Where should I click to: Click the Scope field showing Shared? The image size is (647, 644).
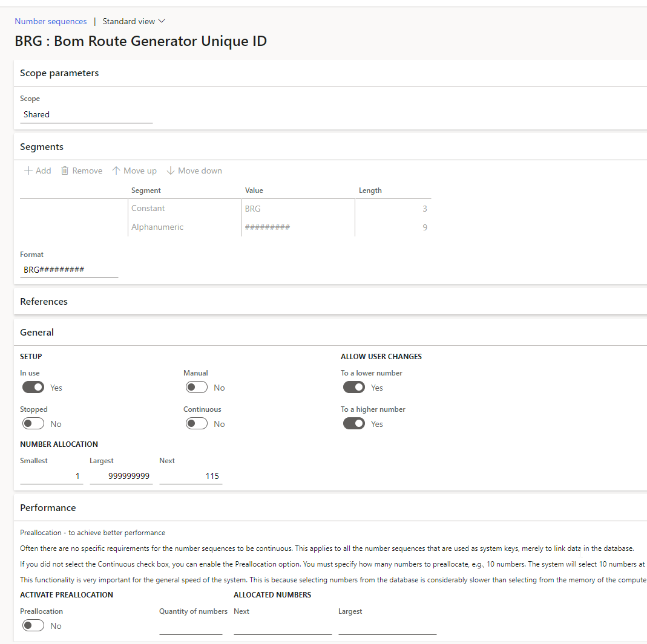pyautogui.click(x=86, y=115)
